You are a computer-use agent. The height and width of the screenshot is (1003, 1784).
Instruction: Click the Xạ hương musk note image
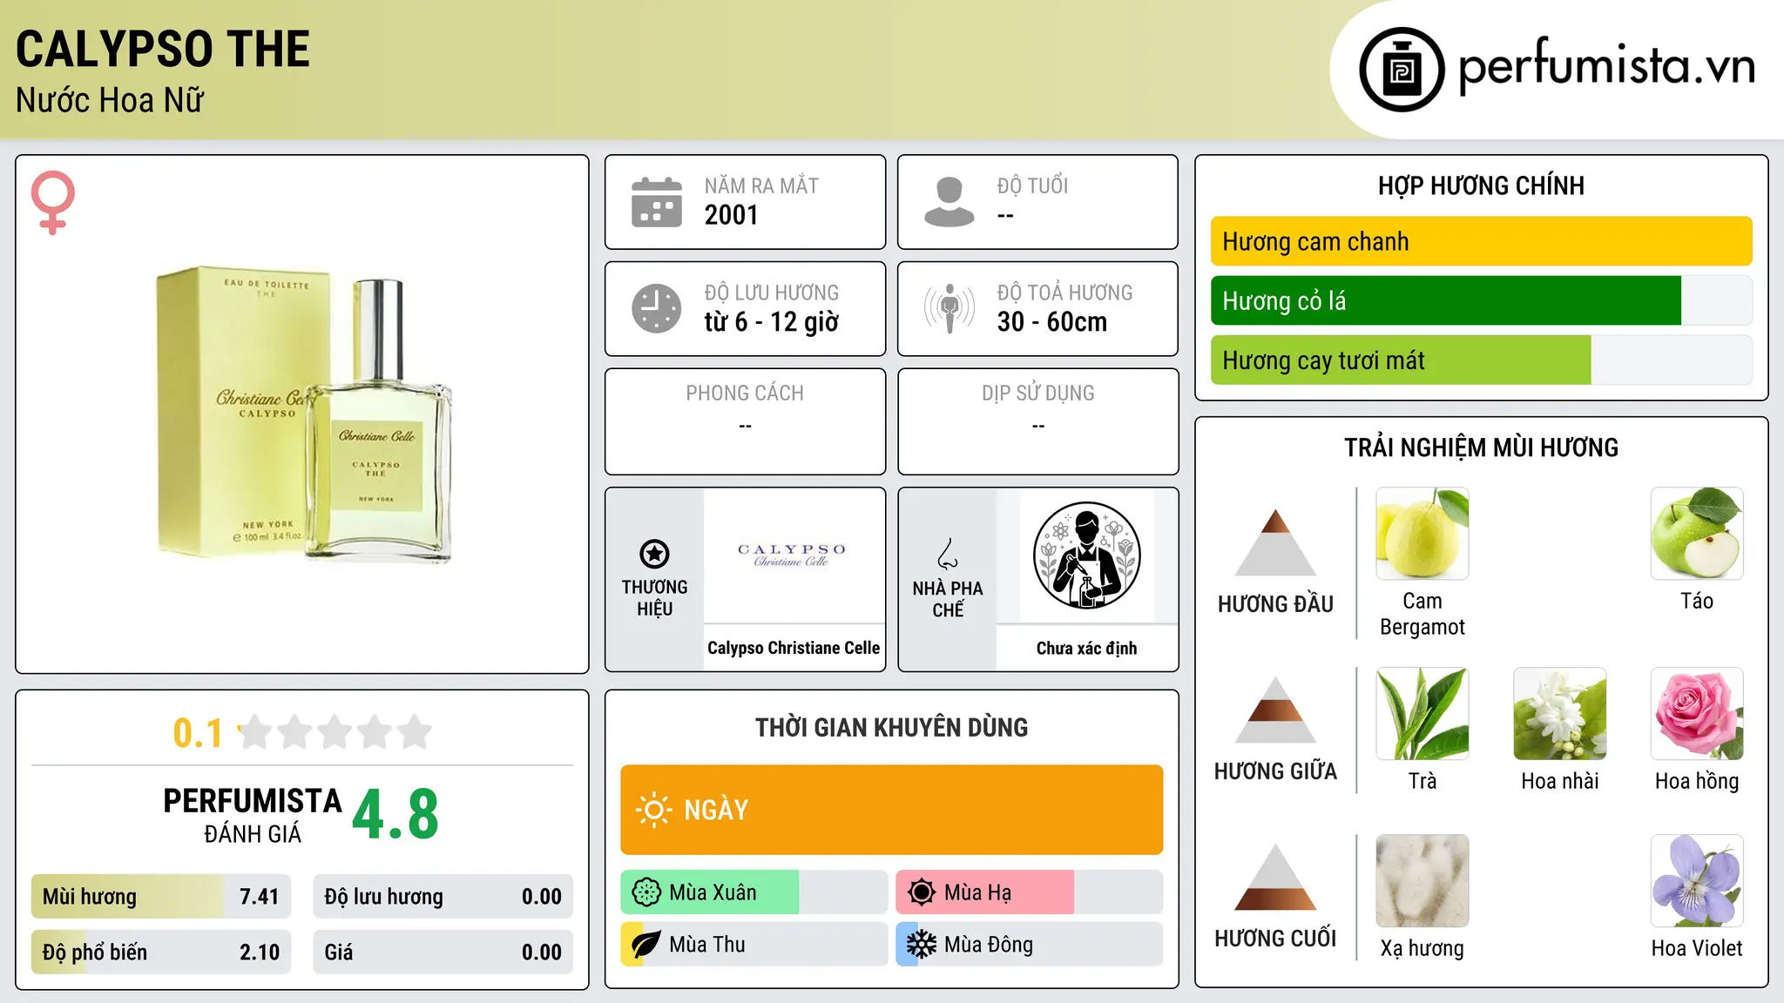[1422, 881]
